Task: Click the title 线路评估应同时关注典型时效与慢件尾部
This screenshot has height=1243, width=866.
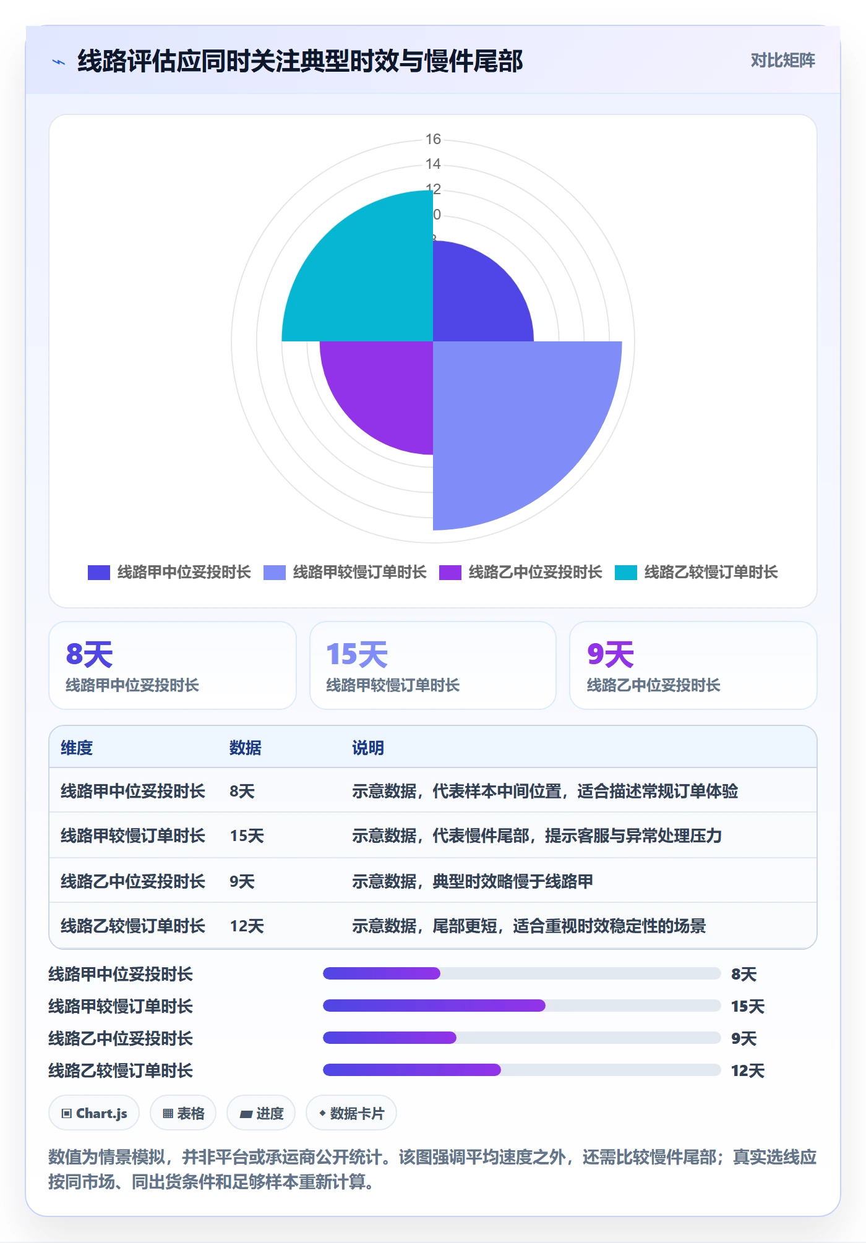Action: (300, 61)
